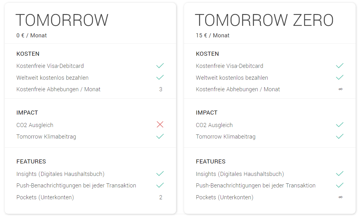
Task: Click checkmark for Push-Benachrichtigungen in Tomorrow plan
Action: coord(160,185)
